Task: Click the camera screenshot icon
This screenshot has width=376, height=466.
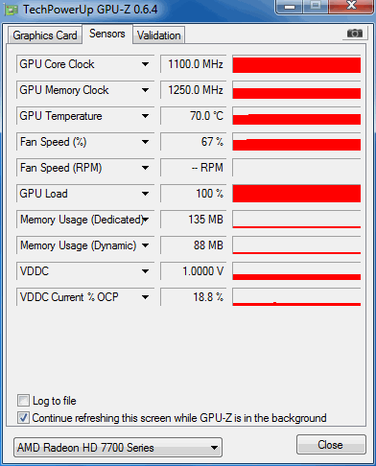Action: (354, 34)
